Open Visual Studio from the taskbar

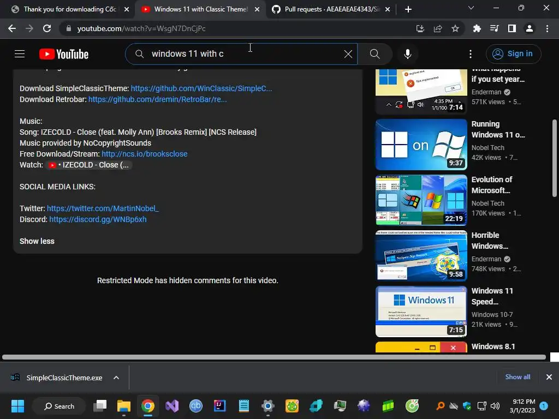[172, 406]
